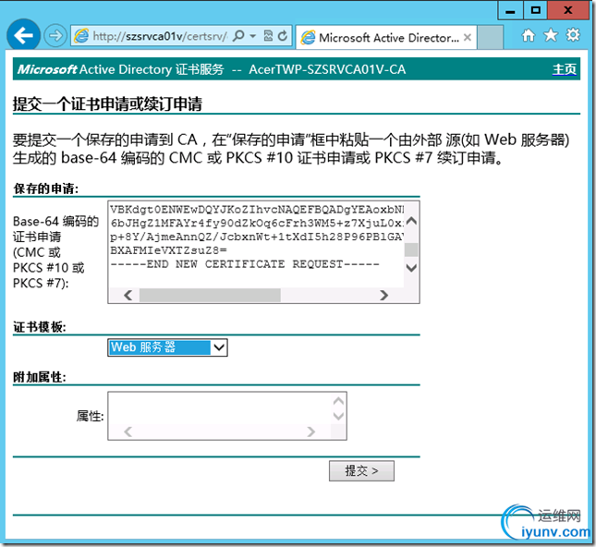Click the compatibility view icon

(x=268, y=36)
